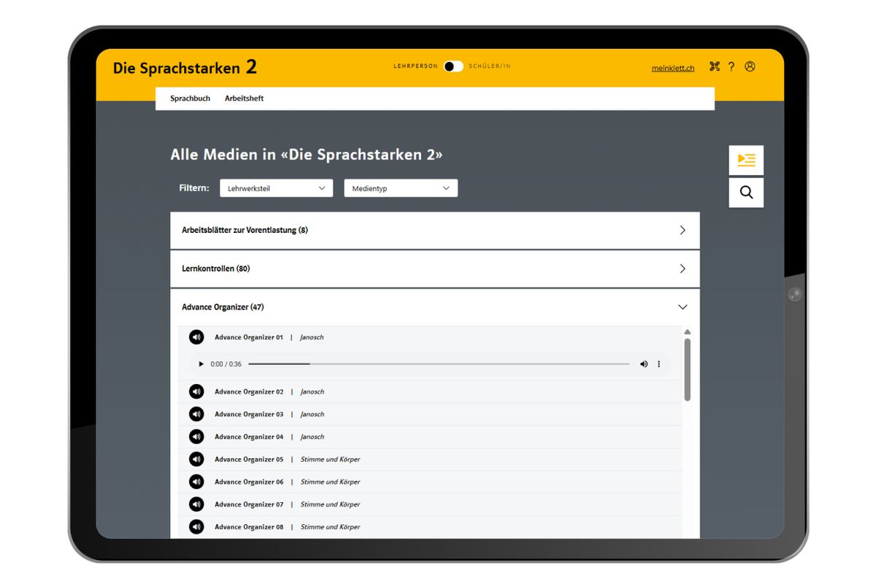The width and height of the screenshot is (876, 584).
Task: Open the user account icon
Action: coord(750,66)
